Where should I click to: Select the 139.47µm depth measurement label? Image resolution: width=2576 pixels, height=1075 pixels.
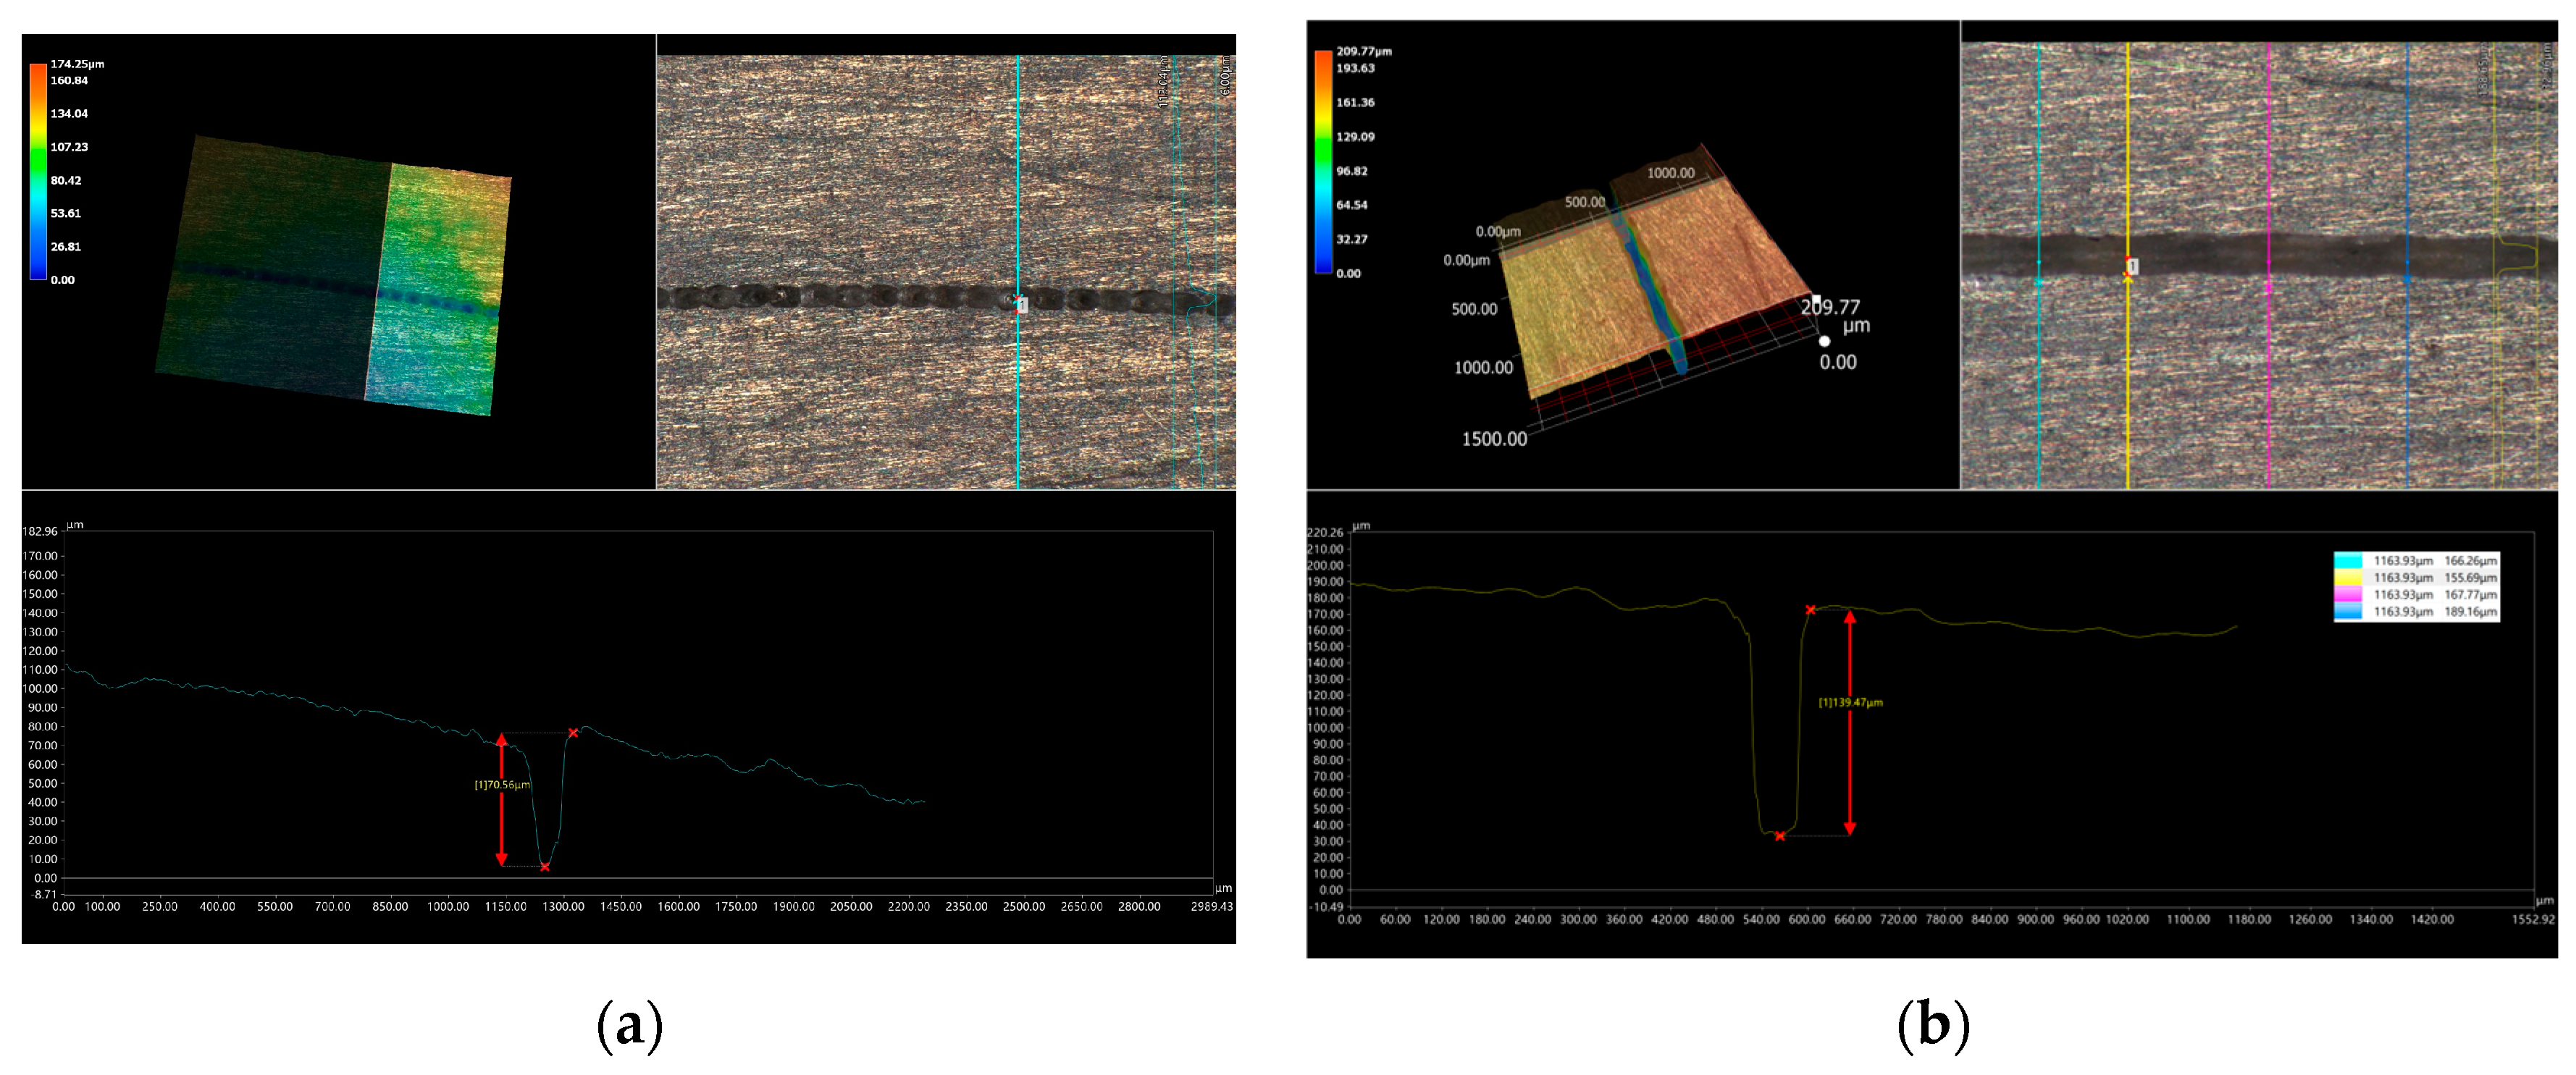pyautogui.click(x=1850, y=703)
